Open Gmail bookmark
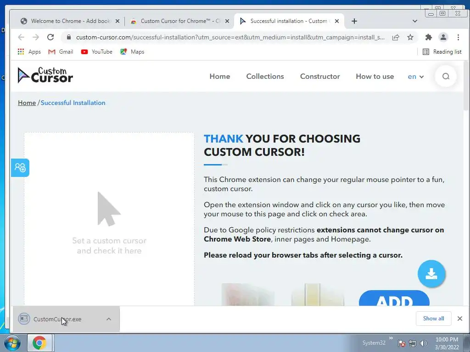The height and width of the screenshot is (352, 470). point(61,52)
